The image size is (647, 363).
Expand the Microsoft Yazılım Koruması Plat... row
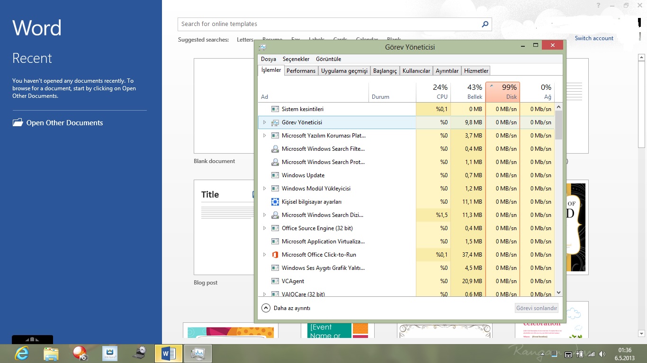(x=264, y=136)
